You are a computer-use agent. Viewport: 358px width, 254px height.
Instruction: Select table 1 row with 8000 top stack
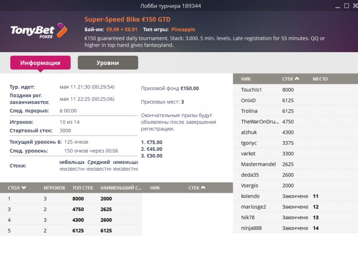(71, 198)
